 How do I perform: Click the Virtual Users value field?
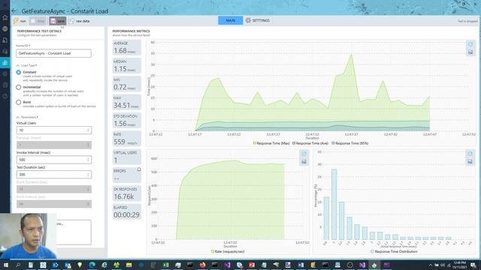pyautogui.click(x=53, y=130)
